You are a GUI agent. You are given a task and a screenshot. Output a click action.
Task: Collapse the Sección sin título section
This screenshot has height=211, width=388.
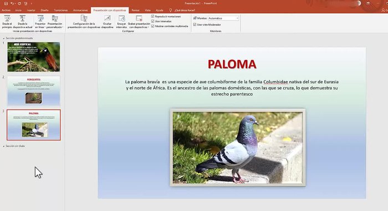coord(3,146)
